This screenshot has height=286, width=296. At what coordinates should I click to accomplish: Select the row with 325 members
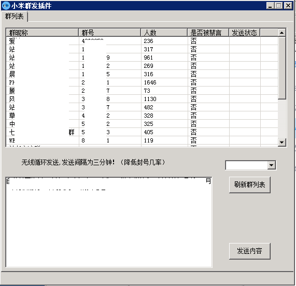tap(142, 124)
